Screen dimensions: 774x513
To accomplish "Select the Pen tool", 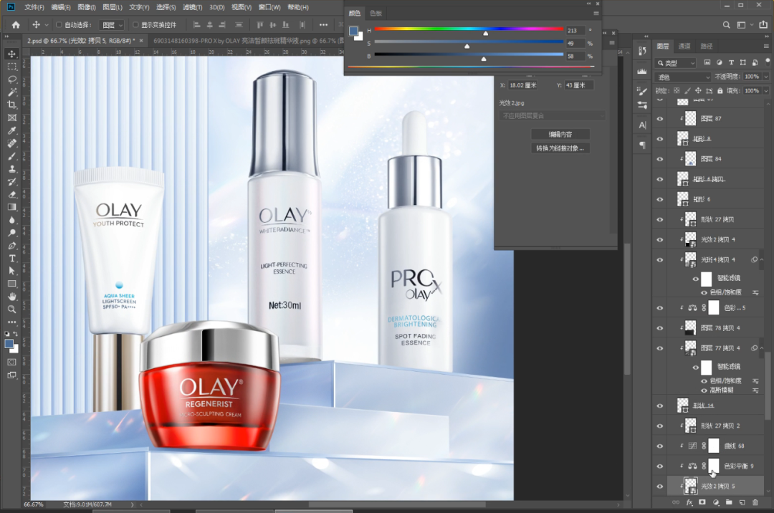I will (12, 246).
